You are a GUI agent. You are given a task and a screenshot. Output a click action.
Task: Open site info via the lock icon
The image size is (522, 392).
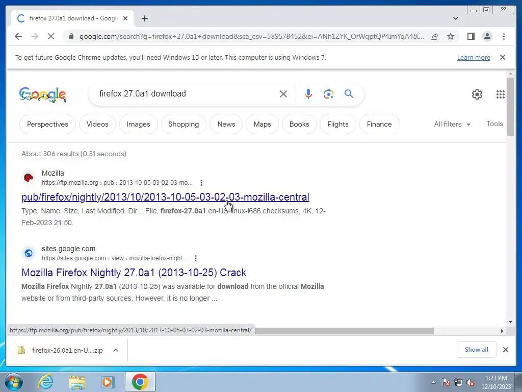tap(71, 36)
